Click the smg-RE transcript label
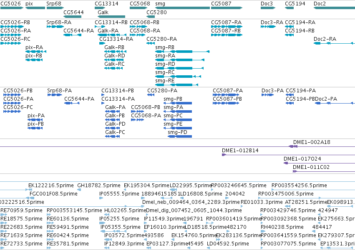This screenshot has height=250, width=355. click(165, 81)
